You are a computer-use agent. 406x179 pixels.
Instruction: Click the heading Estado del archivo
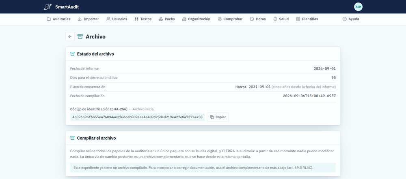(95, 54)
